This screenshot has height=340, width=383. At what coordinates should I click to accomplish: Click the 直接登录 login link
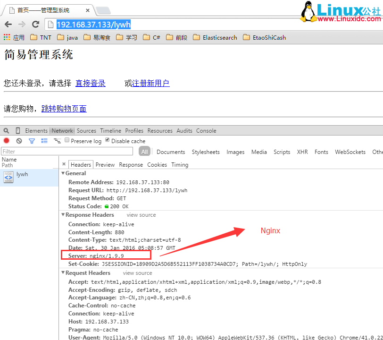pos(91,83)
